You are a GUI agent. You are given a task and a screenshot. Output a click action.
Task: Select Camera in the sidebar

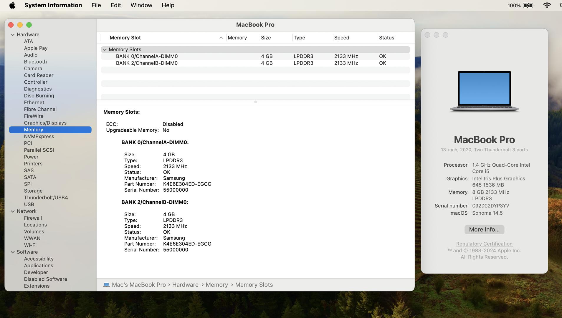click(33, 69)
